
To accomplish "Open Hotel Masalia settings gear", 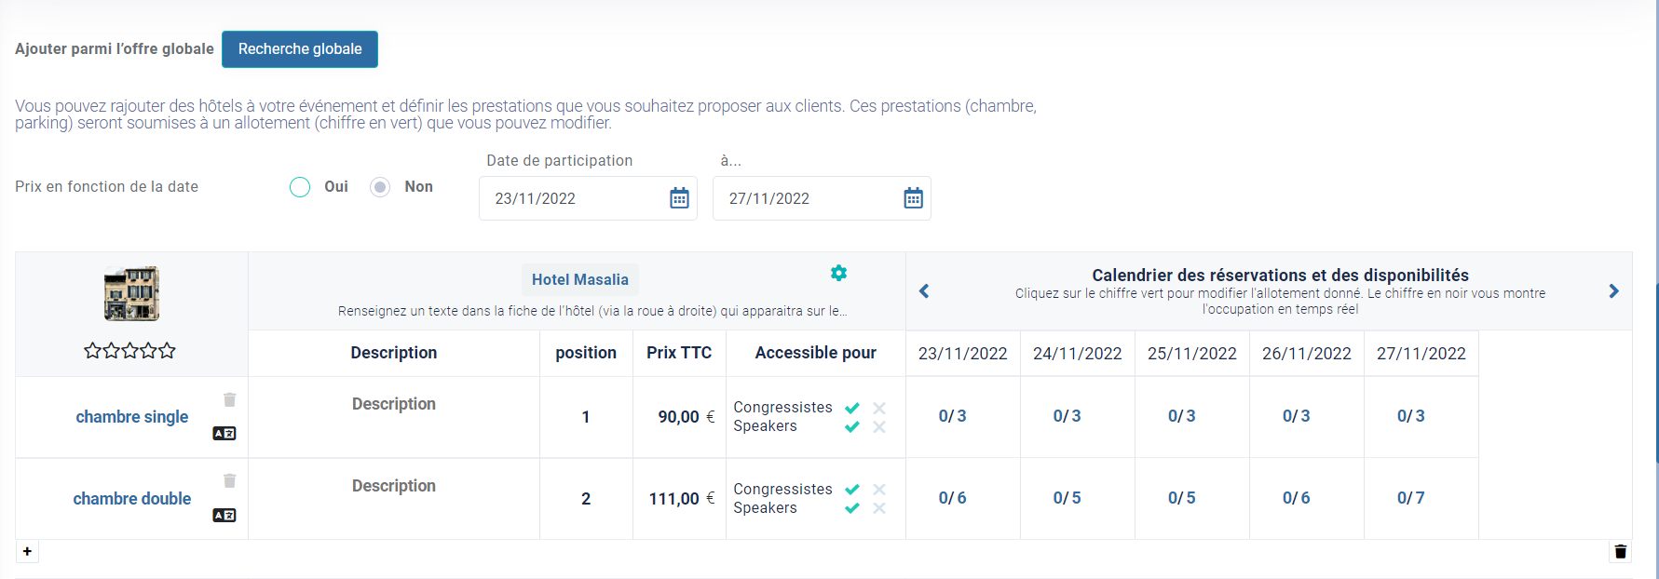I will pos(838,273).
